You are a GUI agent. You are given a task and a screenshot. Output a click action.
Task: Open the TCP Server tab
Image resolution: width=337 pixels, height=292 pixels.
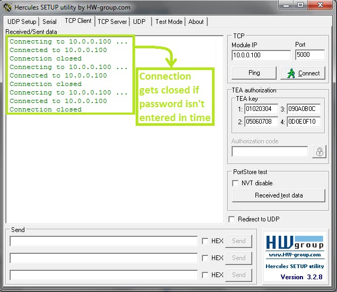112,22
